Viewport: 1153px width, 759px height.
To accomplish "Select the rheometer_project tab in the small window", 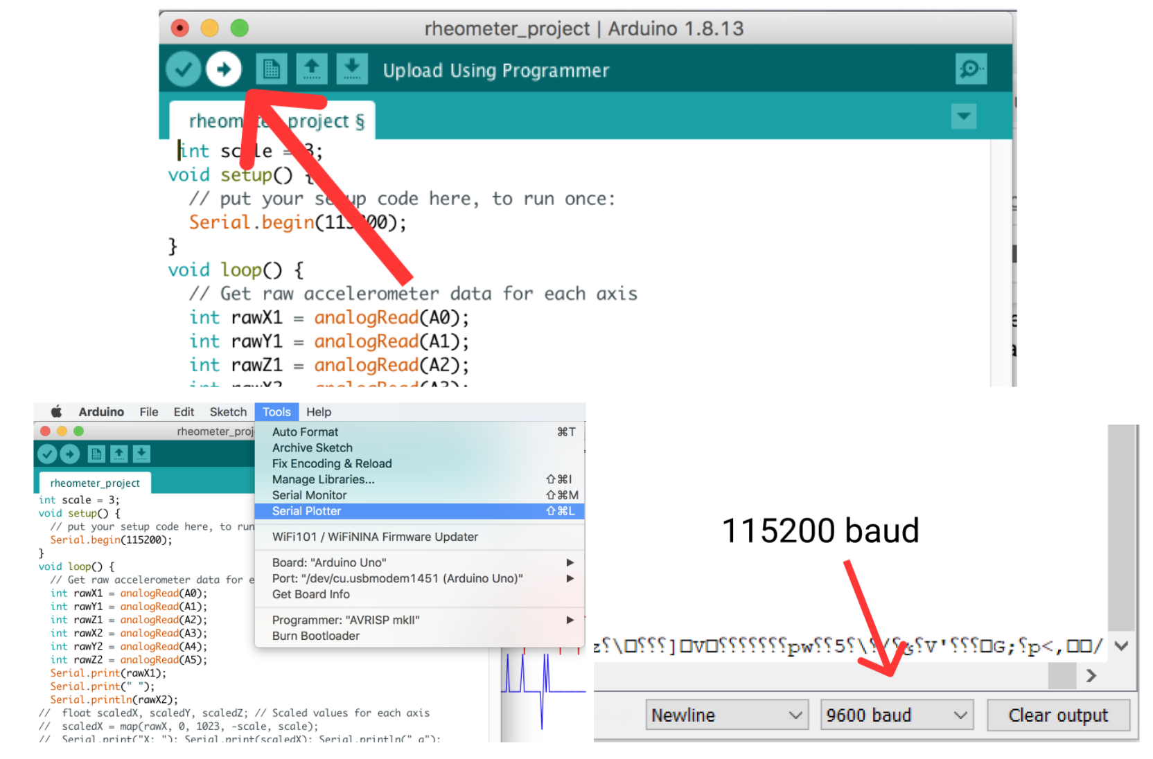I will pyautogui.click(x=95, y=483).
